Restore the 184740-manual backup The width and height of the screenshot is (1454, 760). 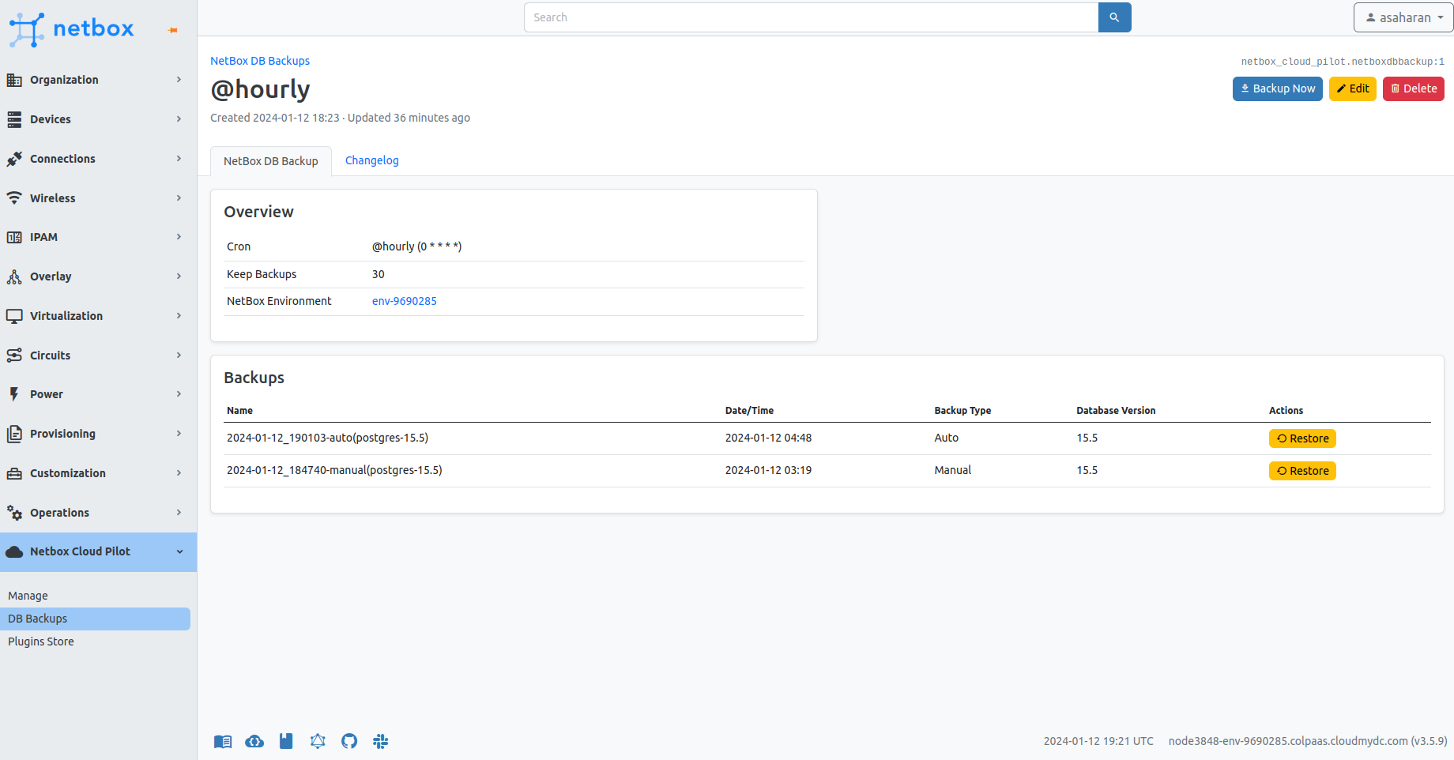[1302, 471]
